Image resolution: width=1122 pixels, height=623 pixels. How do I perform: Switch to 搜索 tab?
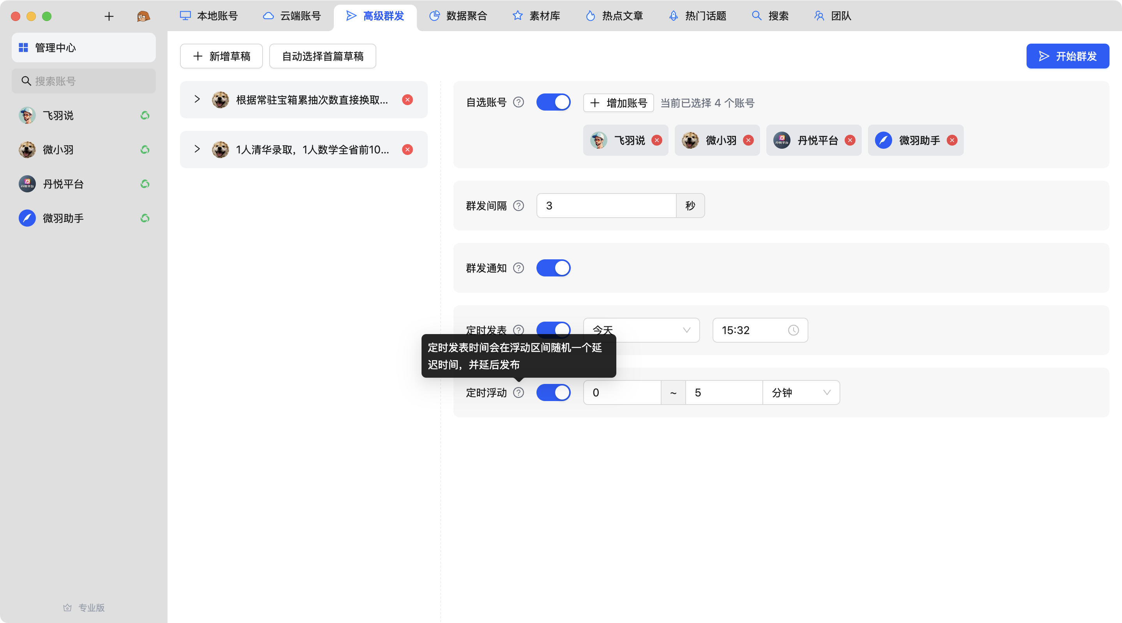pyautogui.click(x=770, y=16)
